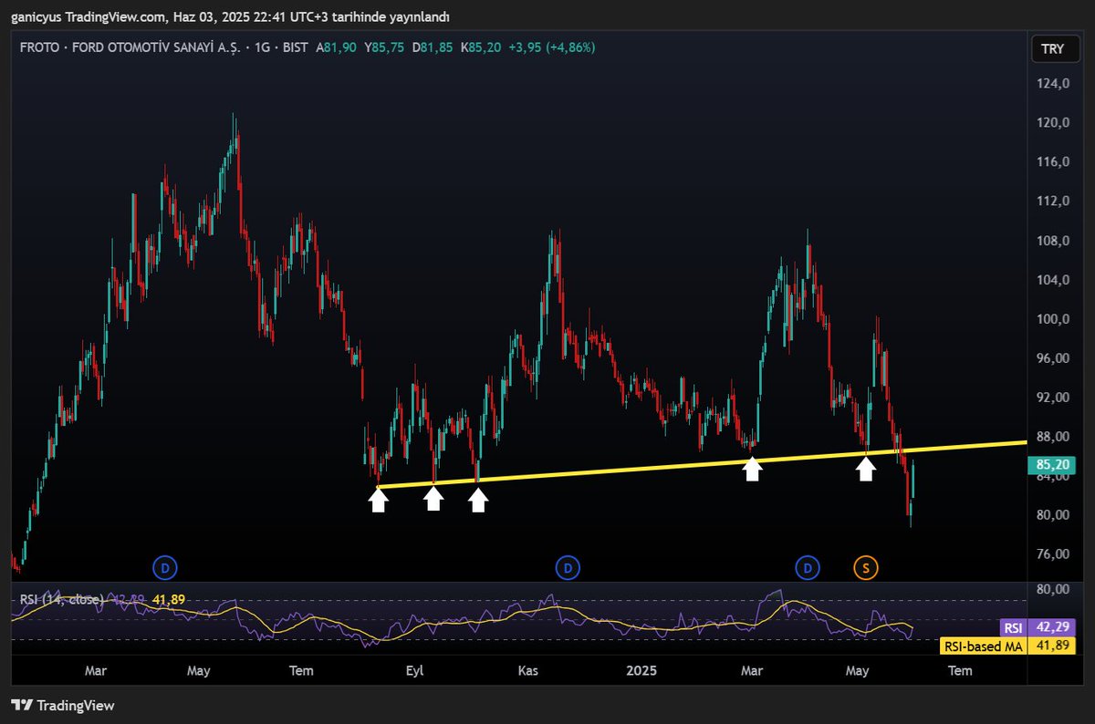Click the ganicyus TradingView.com publish caption
1095x724 pixels.
[230, 17]
